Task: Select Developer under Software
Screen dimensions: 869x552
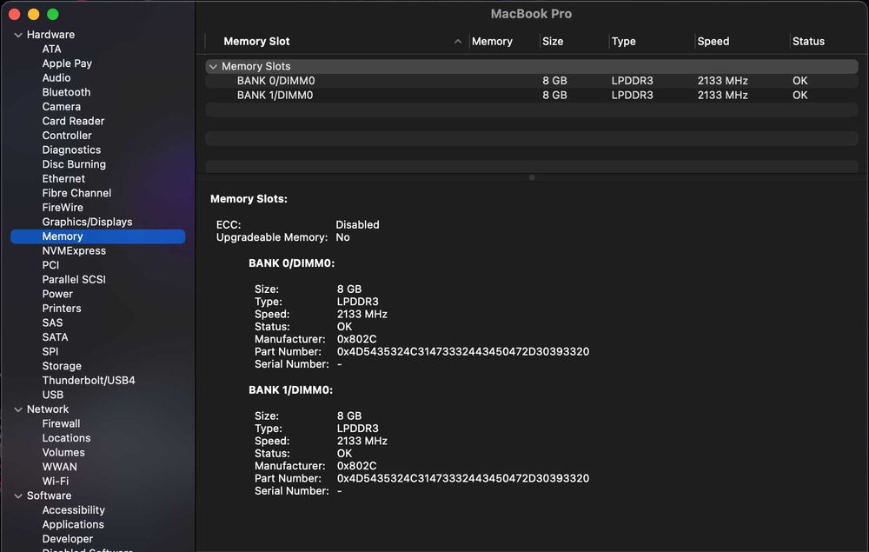Action: pyautogui.click(x=68, y=539)
